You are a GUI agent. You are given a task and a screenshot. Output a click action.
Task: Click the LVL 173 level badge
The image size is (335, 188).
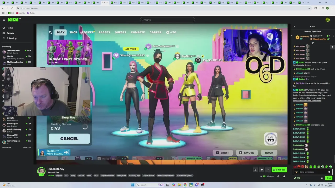[x=271, y=139]
